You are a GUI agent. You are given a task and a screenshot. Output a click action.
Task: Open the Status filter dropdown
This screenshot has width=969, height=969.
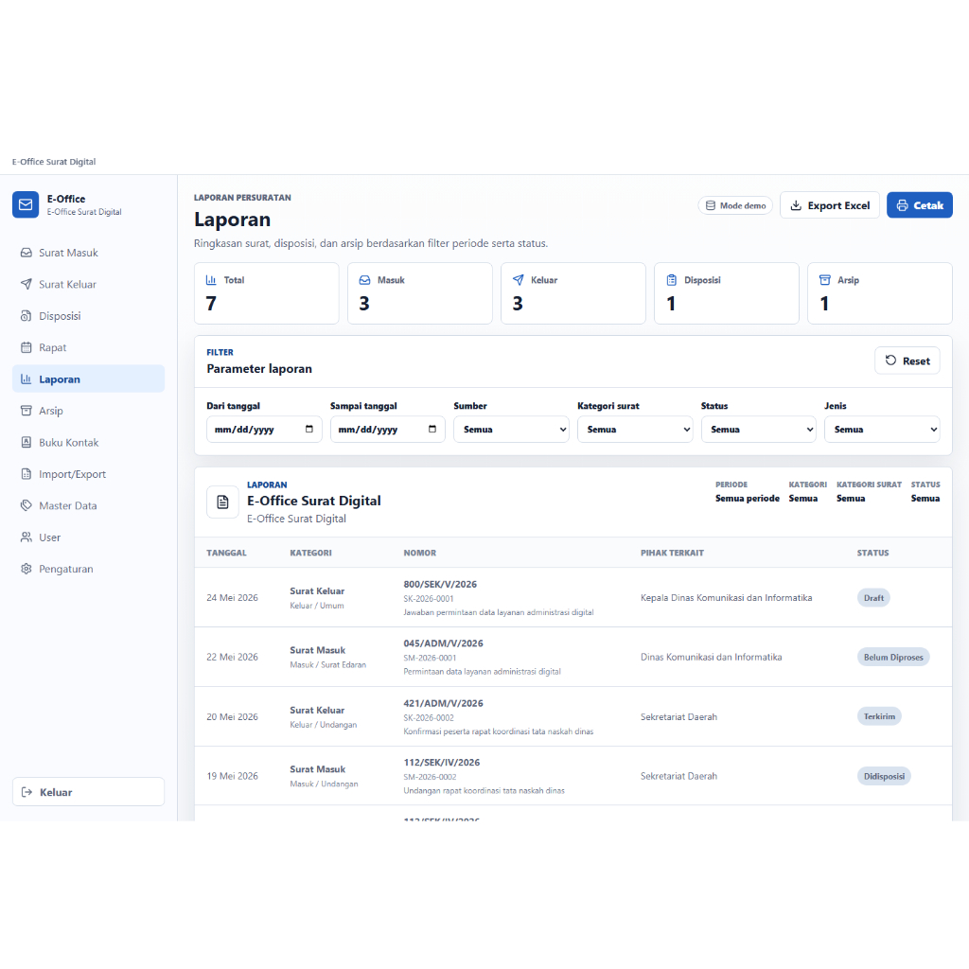pyautogui.click(x=758, y=430)
